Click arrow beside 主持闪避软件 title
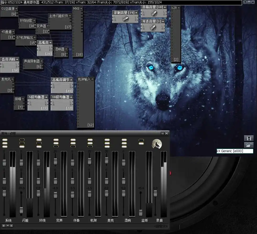This screenshot has height=234, width=257. (70, 16)
